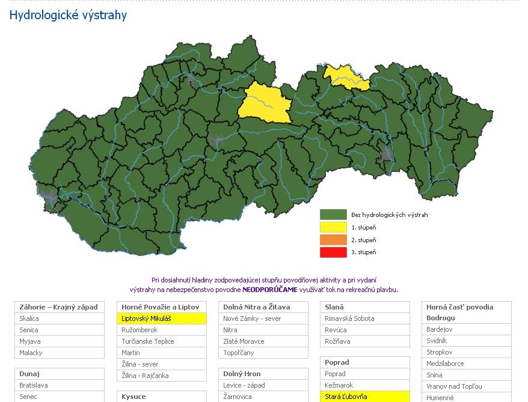Click the large yellow Liptovský Mikuláš map region

263,103
